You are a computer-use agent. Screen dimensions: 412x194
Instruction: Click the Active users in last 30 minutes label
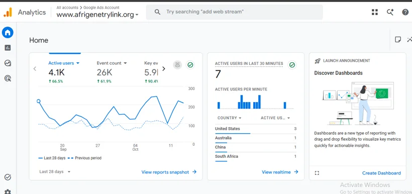tap(249, 64)
